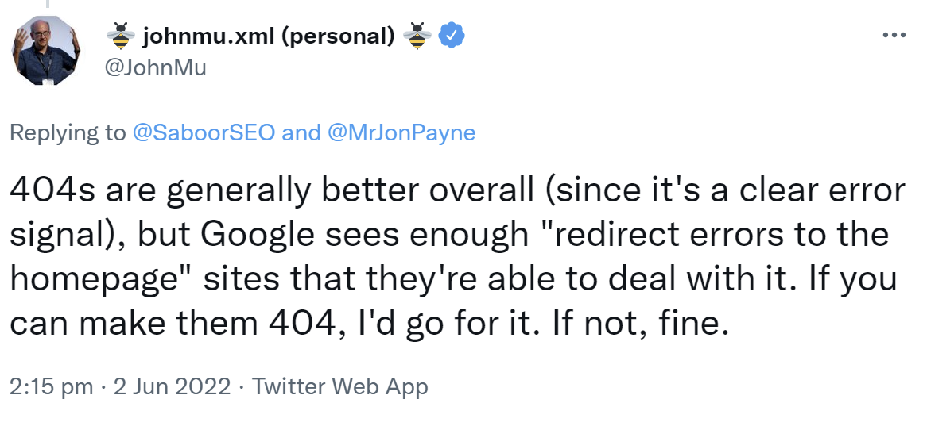Click the Twitter Web App source link
This screenshot has height=426, width=927.
click(x=339, y=386)
